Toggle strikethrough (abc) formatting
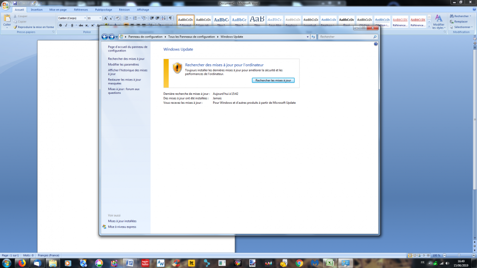The height and width of the screenshot is (268, 477). click(x=81, y=26)
